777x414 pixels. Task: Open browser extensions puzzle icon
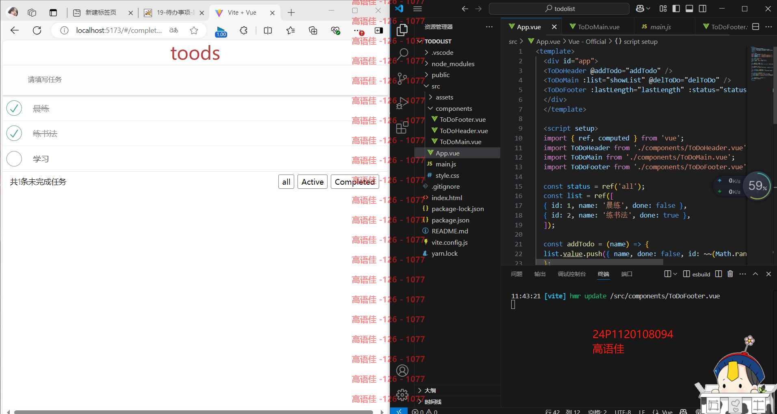click(243, 30)
